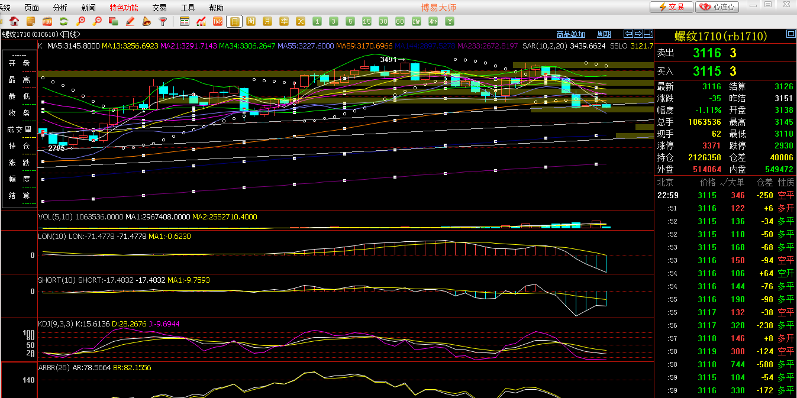Image resolution: width=797 pixels, height=398 pixels.
Task: Click the 22:59 trade row
Action: coord(725,195)
